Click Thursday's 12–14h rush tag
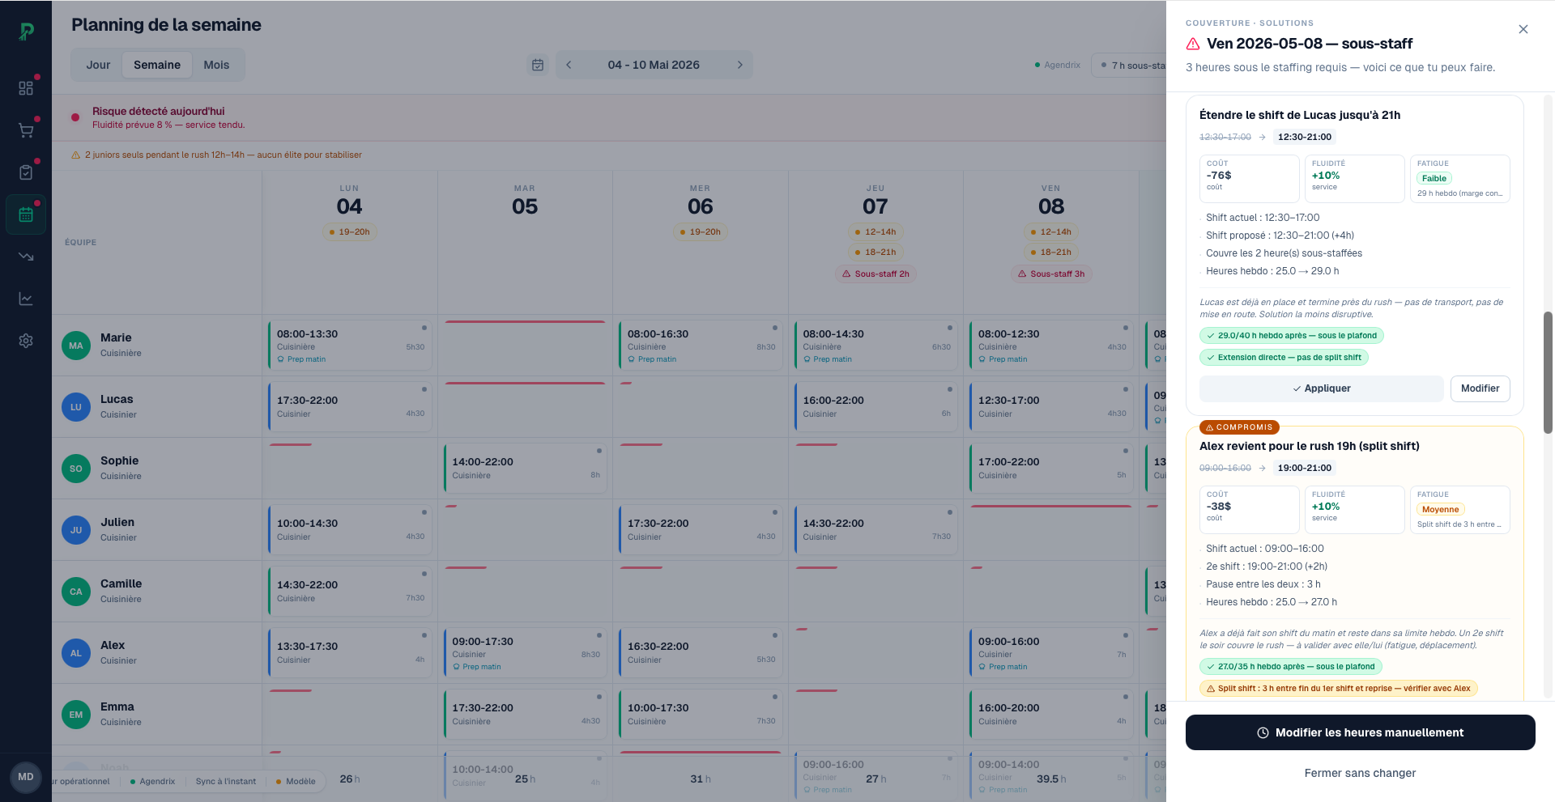 (875, 232)
